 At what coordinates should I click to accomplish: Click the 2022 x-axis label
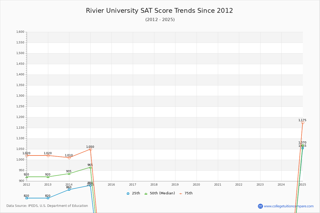click(239, 185)
